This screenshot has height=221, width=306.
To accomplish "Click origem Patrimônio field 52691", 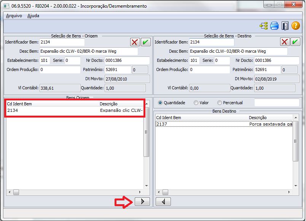I will point(118,69).
